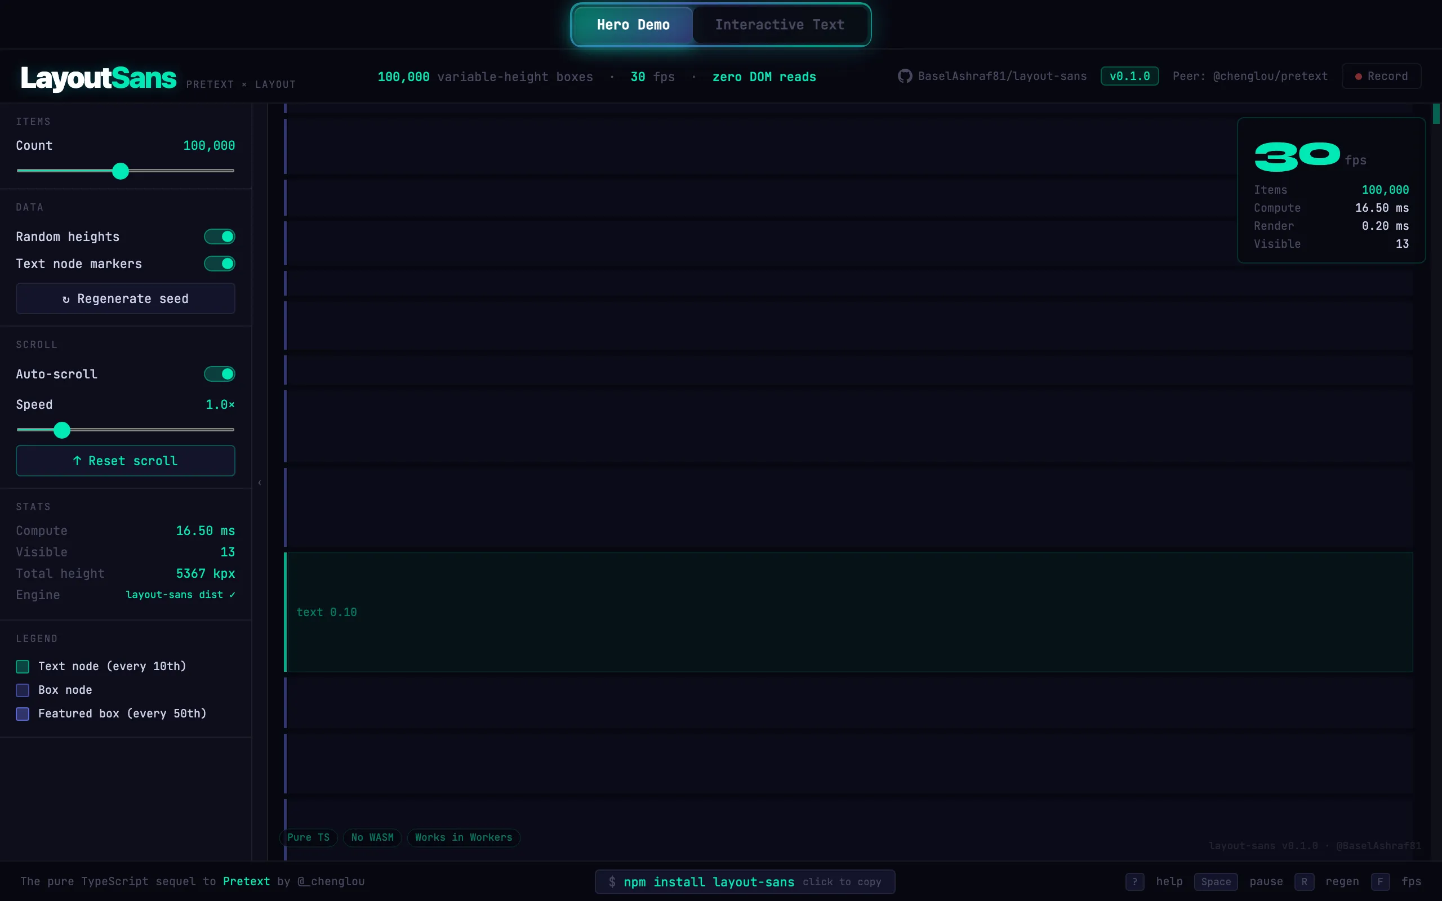Click the 100,000 variable-height boxes header text
The image size is (1442, 901).
point(485,77)
